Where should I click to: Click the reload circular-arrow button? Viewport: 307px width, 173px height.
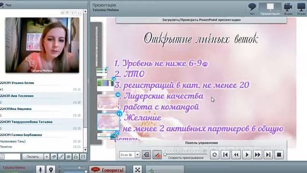[x=214, y=155]
